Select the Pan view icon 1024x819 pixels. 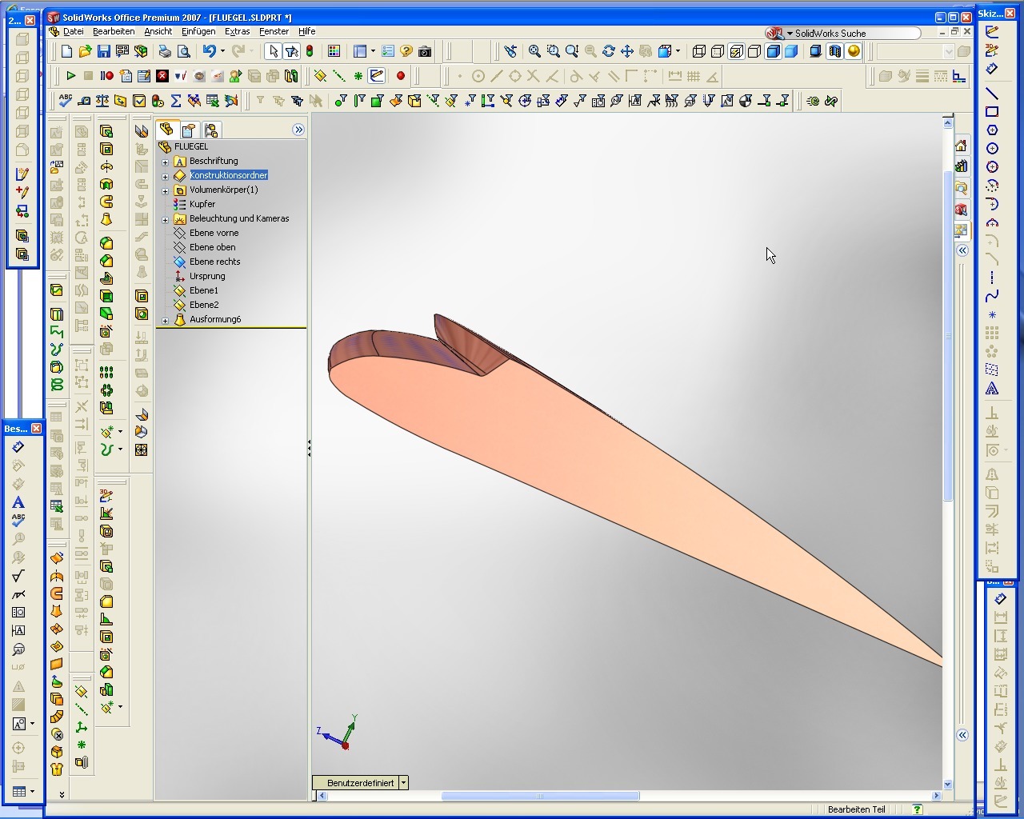click(x=627, y=51)
